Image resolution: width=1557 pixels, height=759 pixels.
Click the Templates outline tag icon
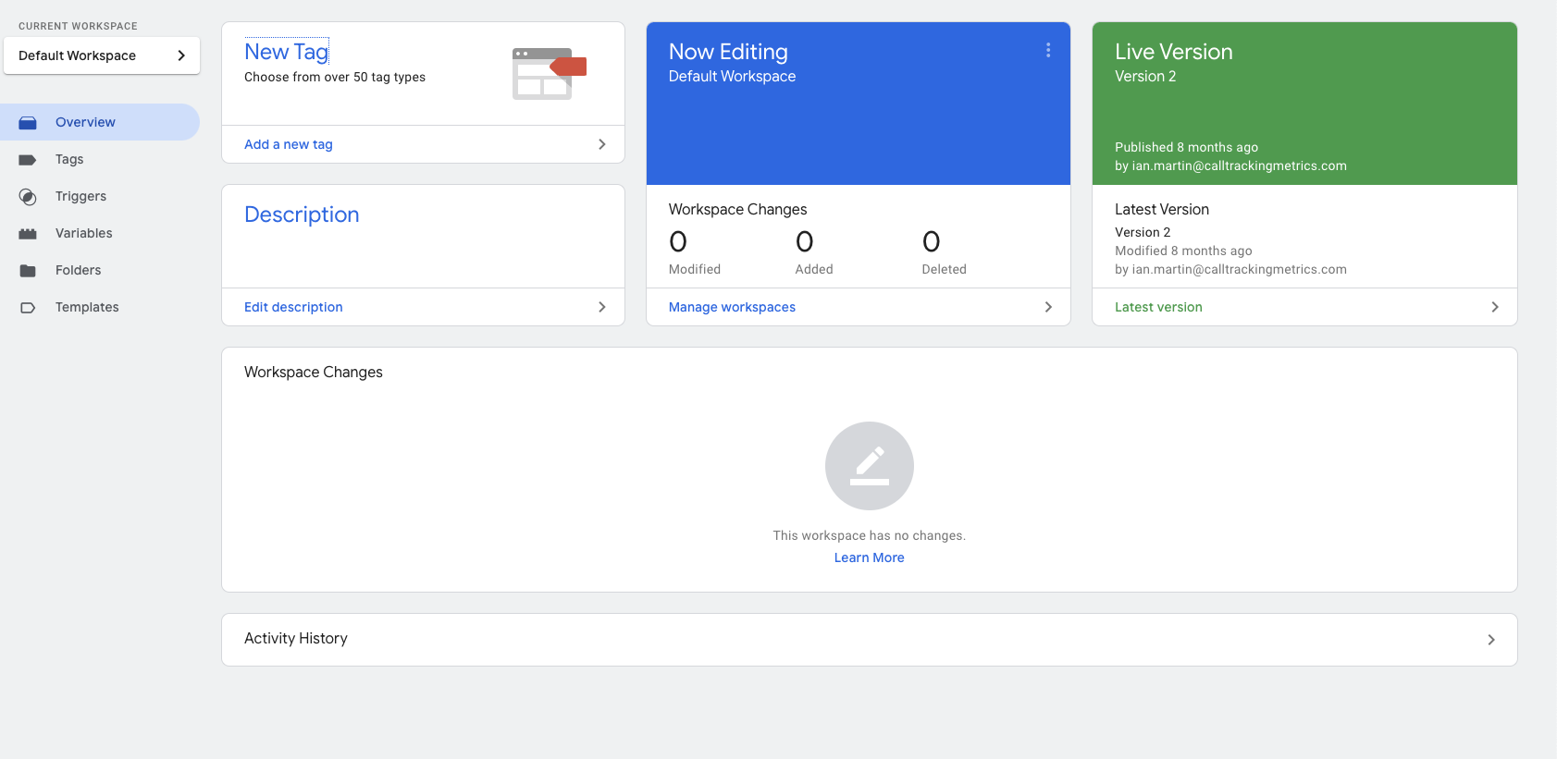[28, 308]
